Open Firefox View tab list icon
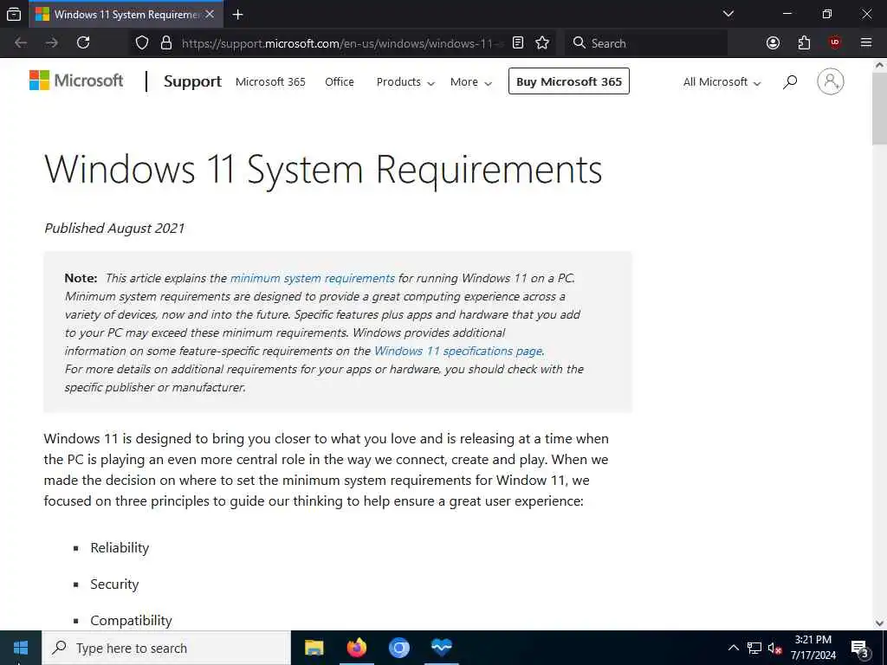The image size is (887, 665). pos(14,14)
